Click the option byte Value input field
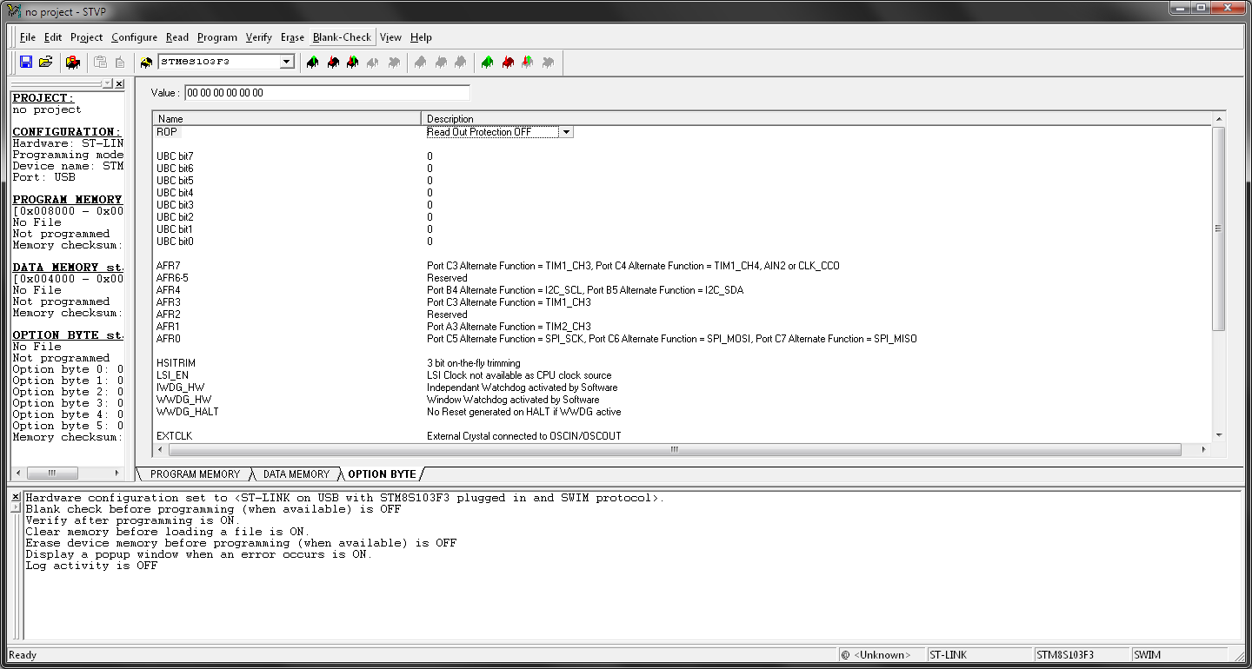This screenshot has height=669, width=1252. 327,92
